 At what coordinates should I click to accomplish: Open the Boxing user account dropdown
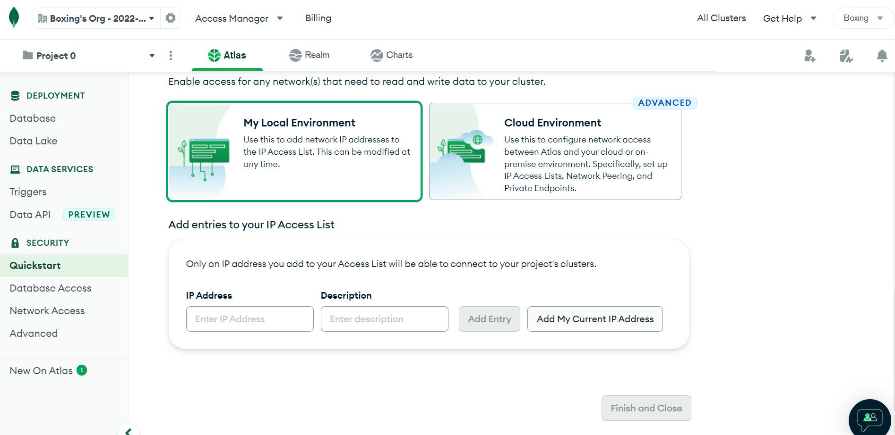tap(863, 18)
